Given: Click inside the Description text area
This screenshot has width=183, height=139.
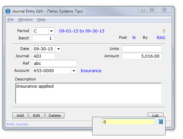Looking at the screenshot, I should pyautogui.click(x=88, y=93).
